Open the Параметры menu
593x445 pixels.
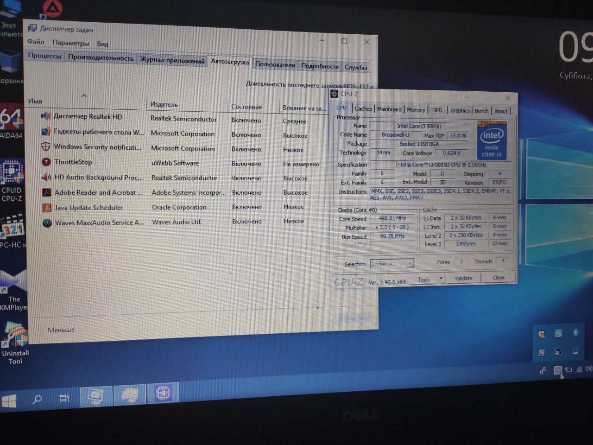point(71,43)
